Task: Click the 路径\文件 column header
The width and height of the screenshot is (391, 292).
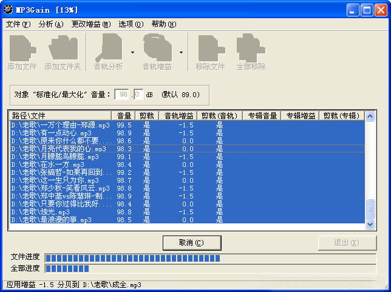Action: pyautogui.click(x=60, y=116)
